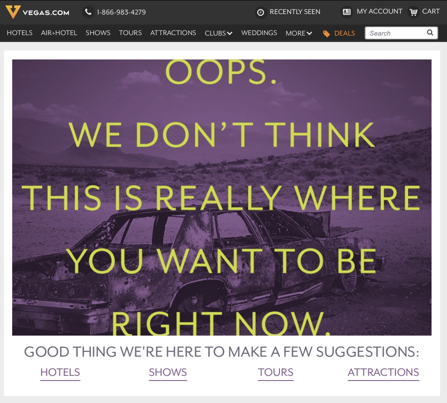Open the Hotels nav menu item
The image size is (447, 403).
[x=20, y=33]
